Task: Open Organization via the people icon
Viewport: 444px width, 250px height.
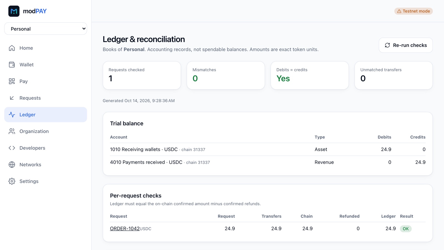Action: tap(12, 131)
